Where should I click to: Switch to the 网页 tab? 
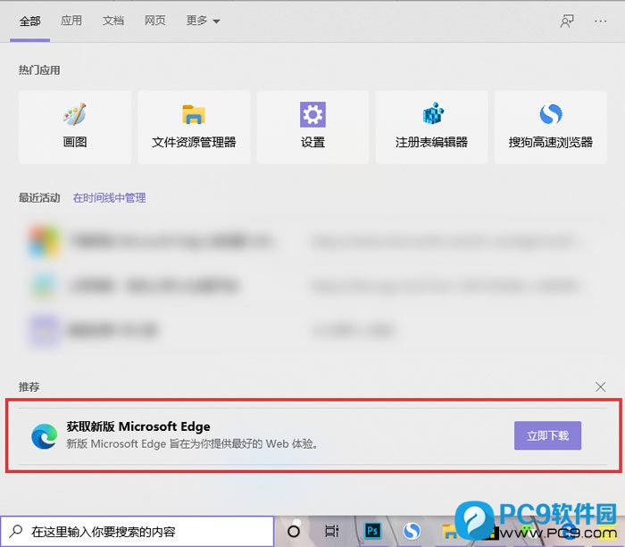[x=155, y=21]
